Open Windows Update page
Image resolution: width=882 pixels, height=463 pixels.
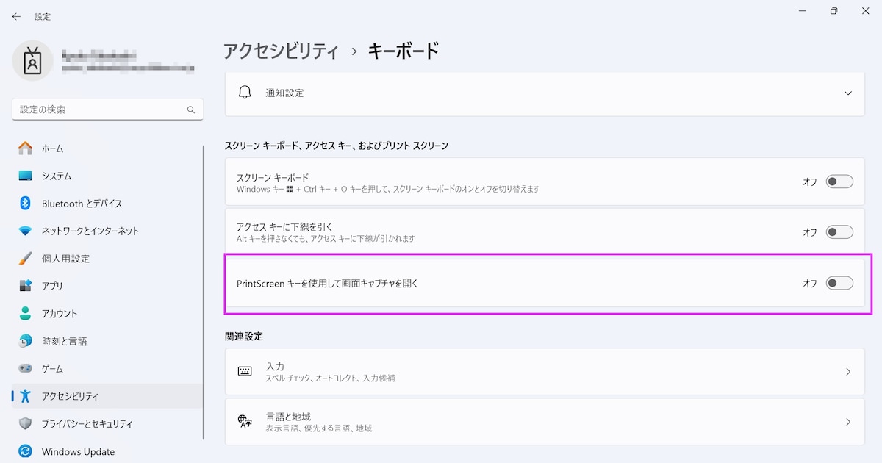click(107, 451)
